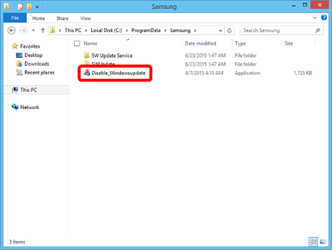Open the Help question mark icon
Image resolution: width=332 pixels, height=250 pixels.
(x=324, y=17)
